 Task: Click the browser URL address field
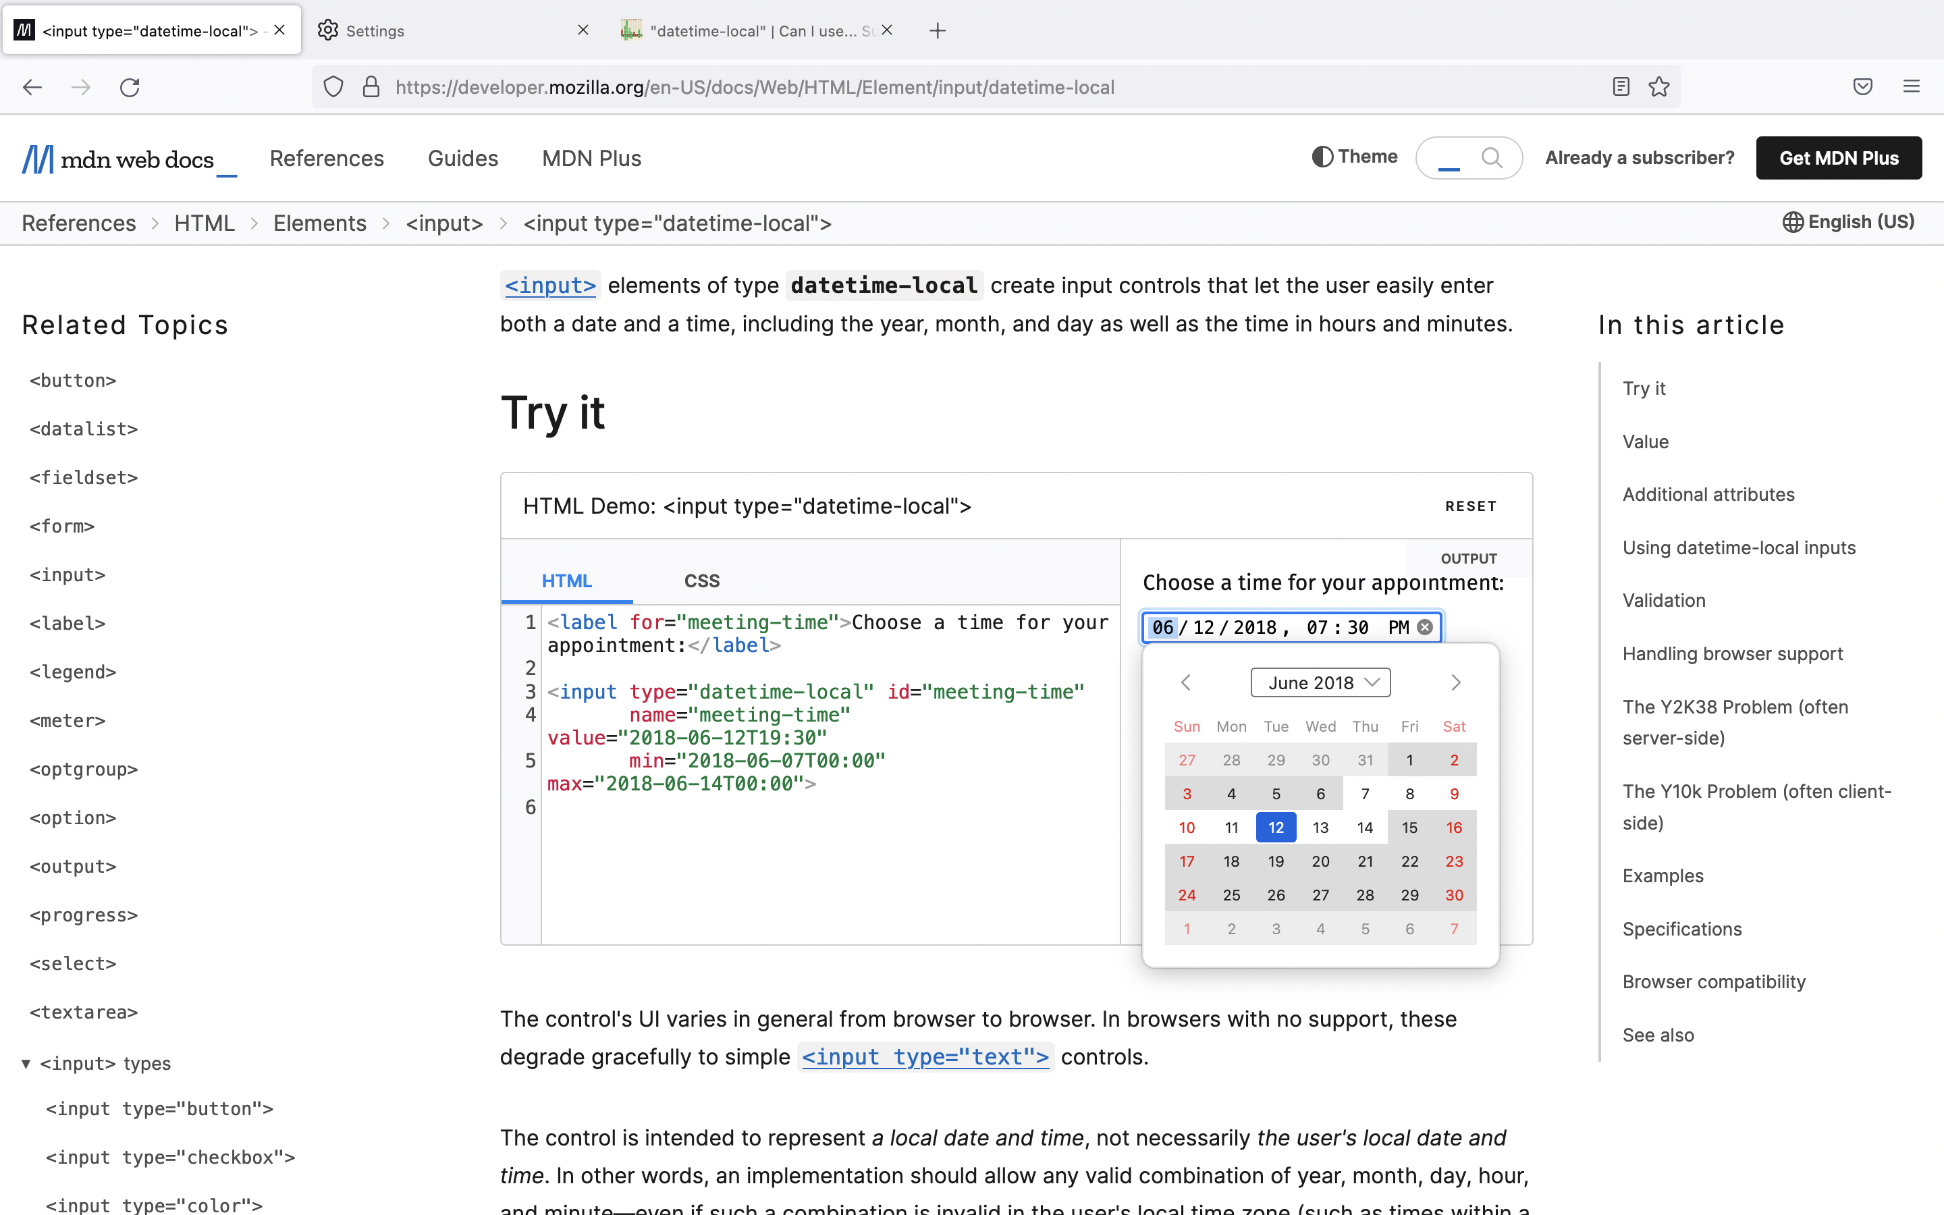click(964, 87)
